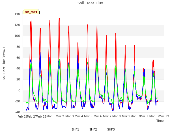Click the 100 y-axis tick label
Screen dimensions: 181x135
(x=17, y=36)
